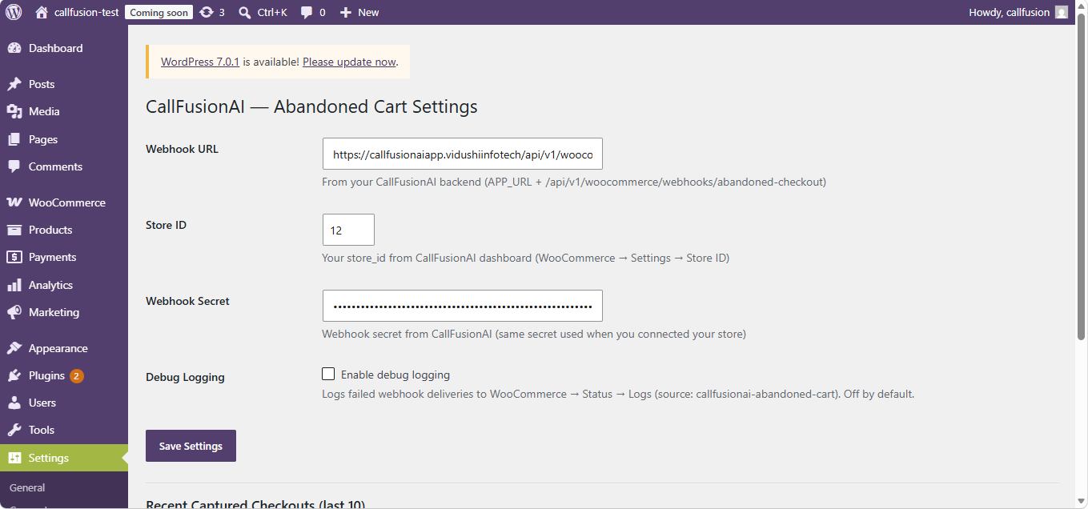Click the plus New icon

pyautogui.click(x=346, y=12)
